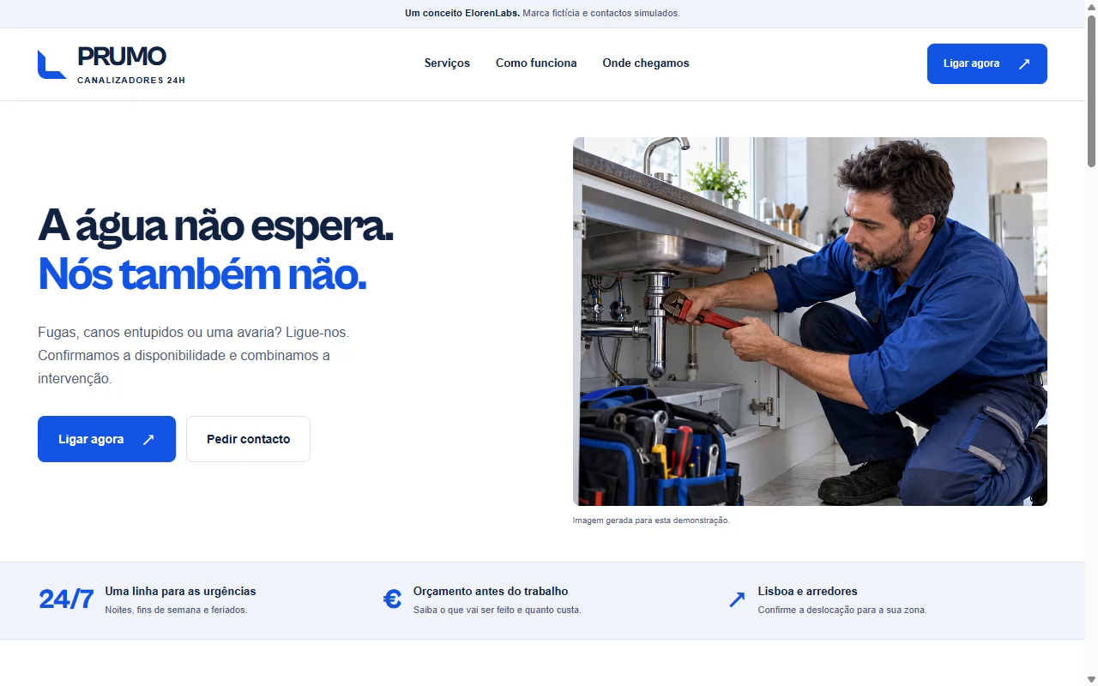The height and width of the screenshot is (686, 1098).
Task: Click the euro icon beside Orçamento
Action: coord(392,599)
